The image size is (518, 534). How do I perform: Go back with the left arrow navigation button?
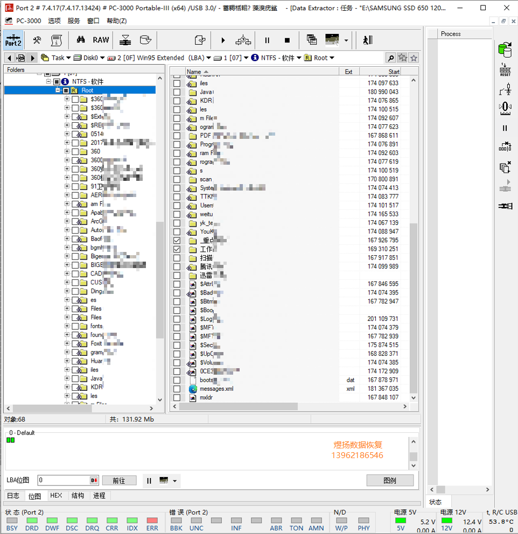pos(9,58)
